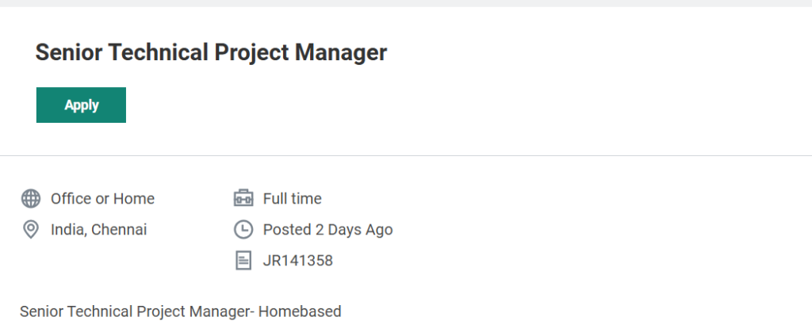Click the gray bar at the page top
The width and height of the screenshot is (812, 336).
(406, 3)
